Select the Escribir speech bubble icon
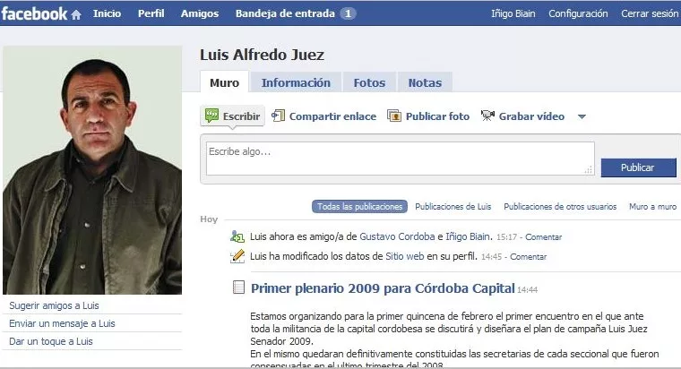 coord(212,116)
